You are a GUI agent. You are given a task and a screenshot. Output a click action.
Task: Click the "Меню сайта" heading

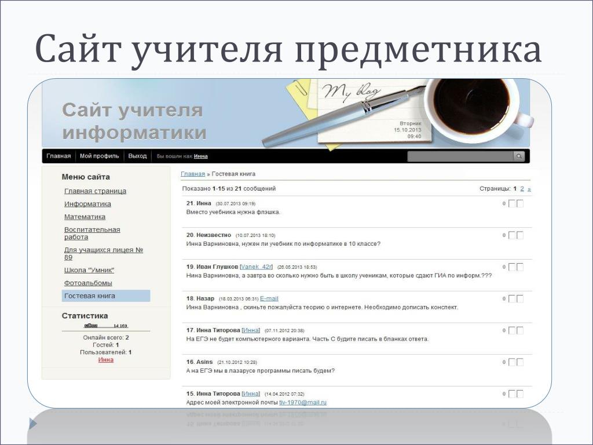tap(86, 177)
